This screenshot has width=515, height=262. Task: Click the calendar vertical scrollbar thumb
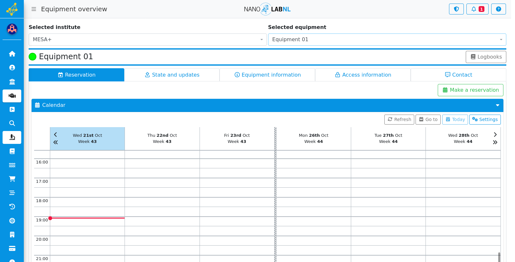tap(499, 257)
